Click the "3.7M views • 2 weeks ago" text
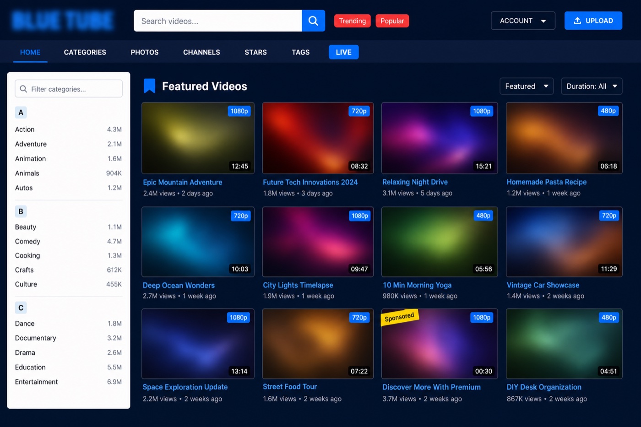 pyautogui.click(x=422, y=399)
